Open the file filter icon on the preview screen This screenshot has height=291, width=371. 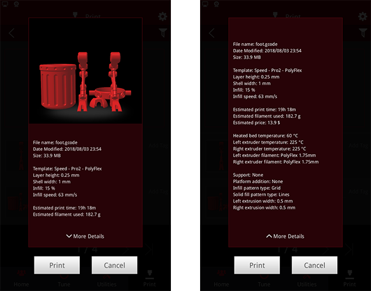point(163,33)
